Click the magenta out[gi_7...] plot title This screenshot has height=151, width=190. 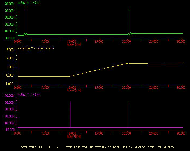click(x=30, y=95)
